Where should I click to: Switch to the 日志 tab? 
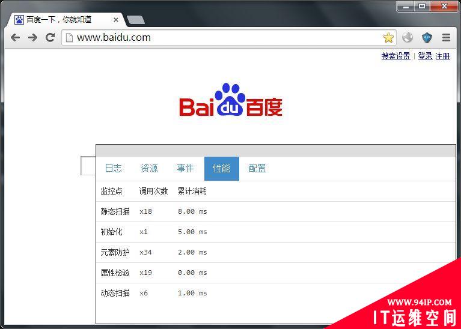[113, 168]
